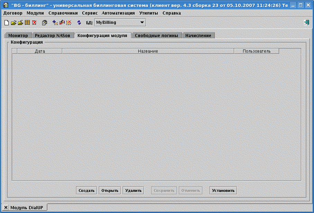Click the blank page new contract icon
The height and width of the screenshot is (213, 314).
pyautogui.click(x=6, y=23)
